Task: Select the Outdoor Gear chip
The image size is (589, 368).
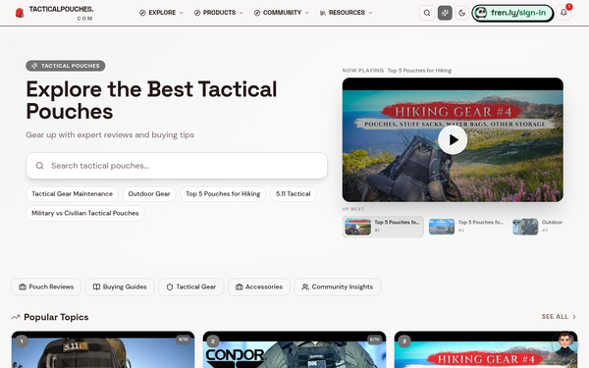Action: pyautogui.click(x=149, y=194)
